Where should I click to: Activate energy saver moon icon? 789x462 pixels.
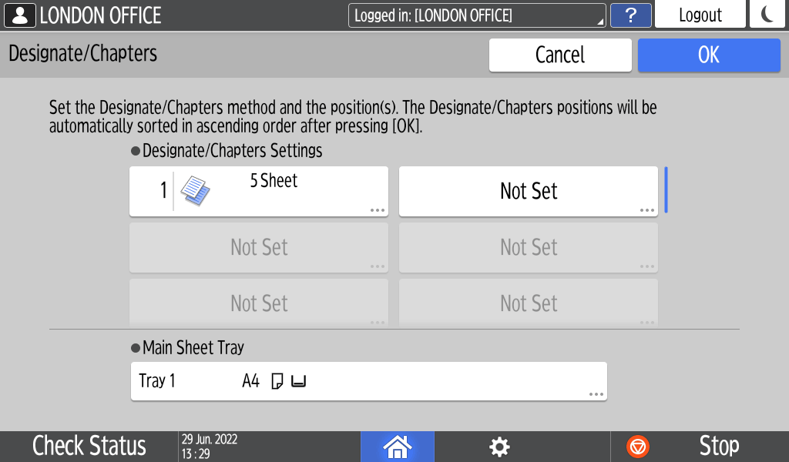point(767,15)
